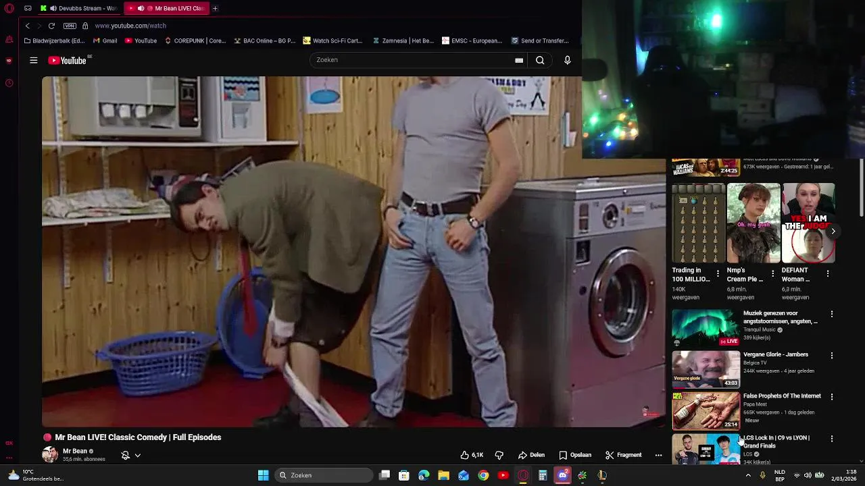865x486 pixels.
Task: Like the video with the 6,1K thumbs-up
Action: (472, 455)
